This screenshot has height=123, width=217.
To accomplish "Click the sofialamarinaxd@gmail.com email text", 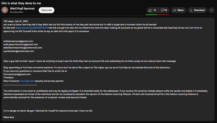I will 18,41.
